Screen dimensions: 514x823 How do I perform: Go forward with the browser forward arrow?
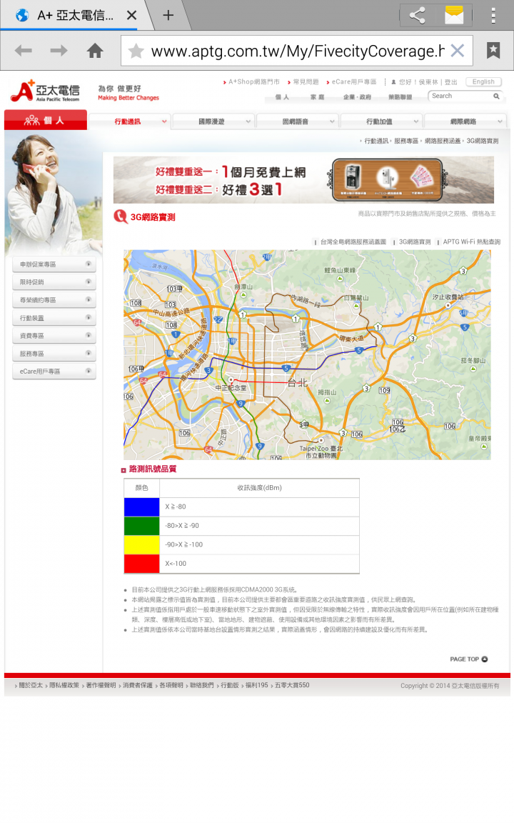click(59, 51)
